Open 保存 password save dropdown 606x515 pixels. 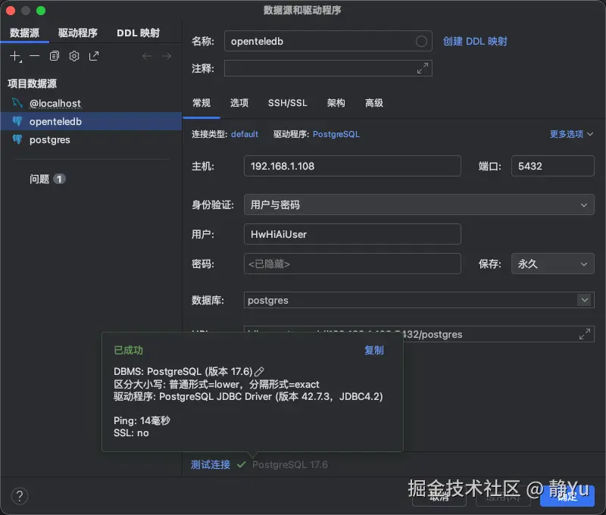pyautogui.click(x=553, y=264)
